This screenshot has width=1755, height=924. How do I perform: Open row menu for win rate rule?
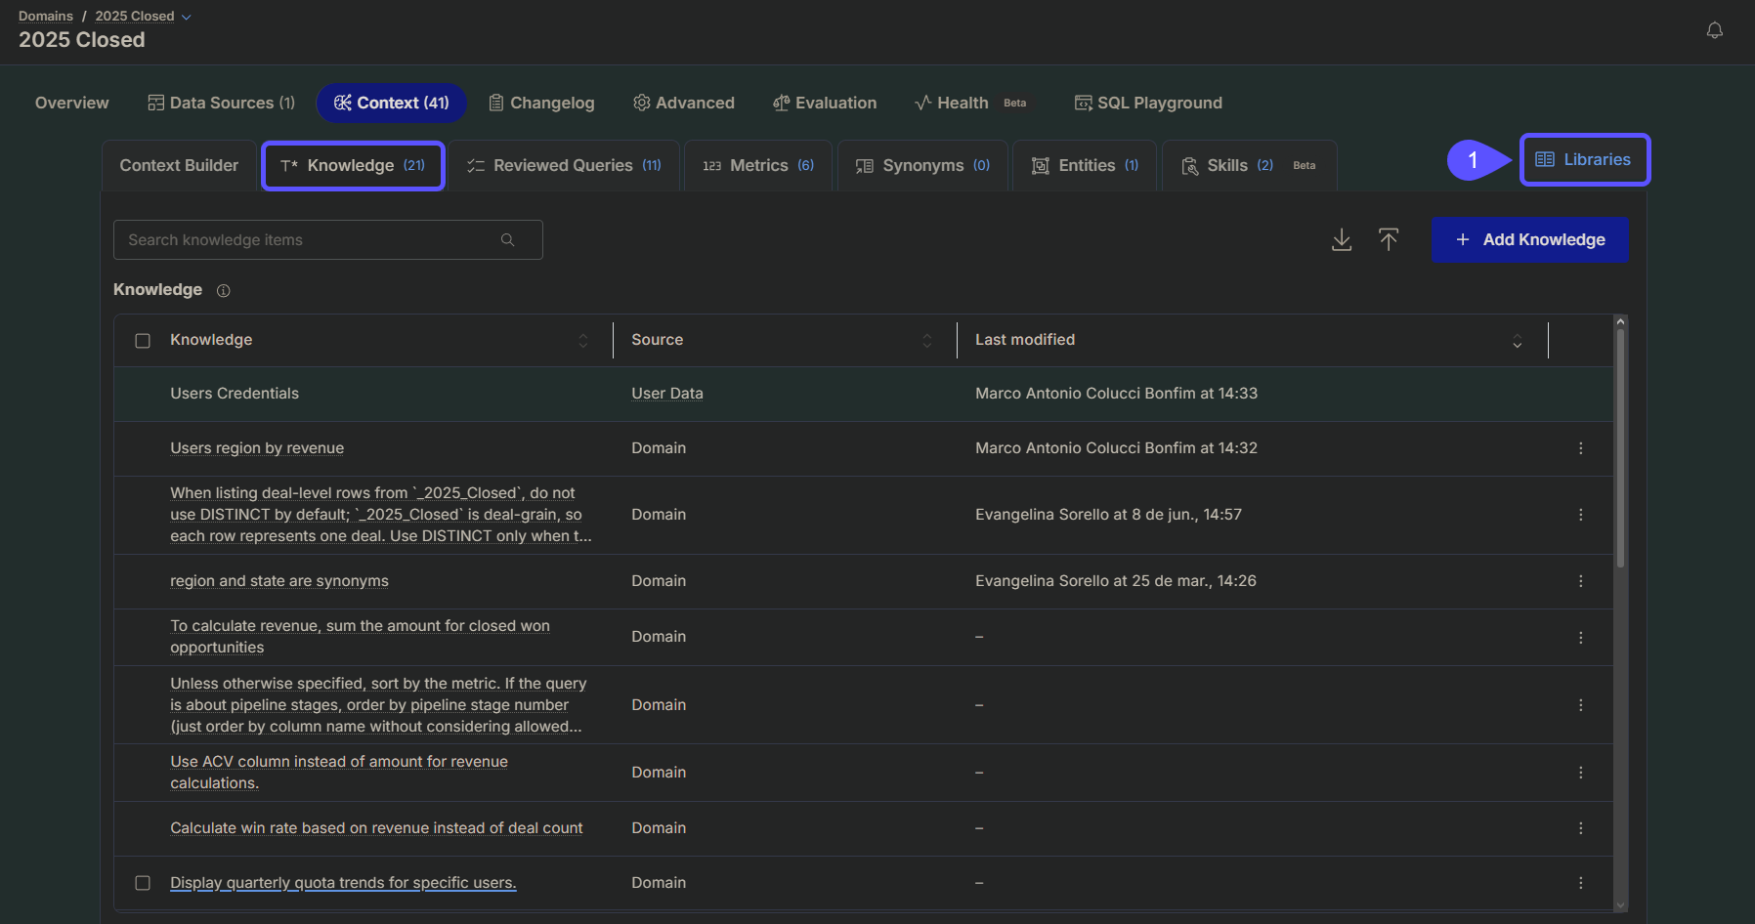click(1580, 828)
